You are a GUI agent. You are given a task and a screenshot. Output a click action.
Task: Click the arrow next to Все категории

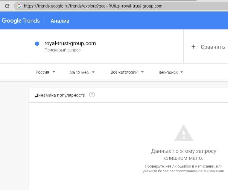(x=142, y=72)
